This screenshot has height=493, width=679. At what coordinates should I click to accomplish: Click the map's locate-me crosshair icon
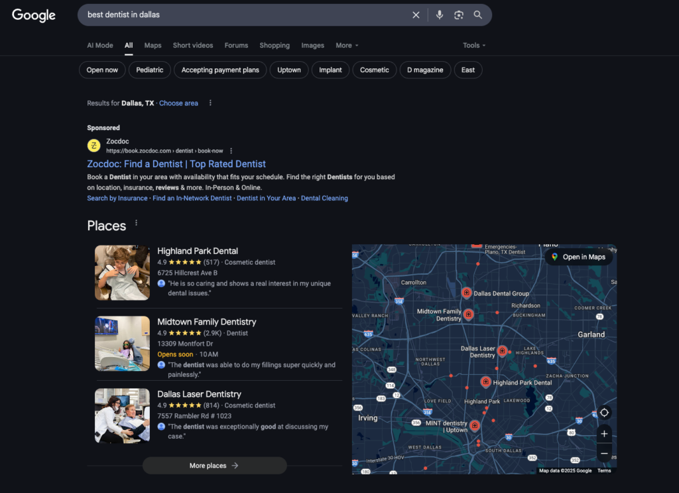[x=604, y=413]
